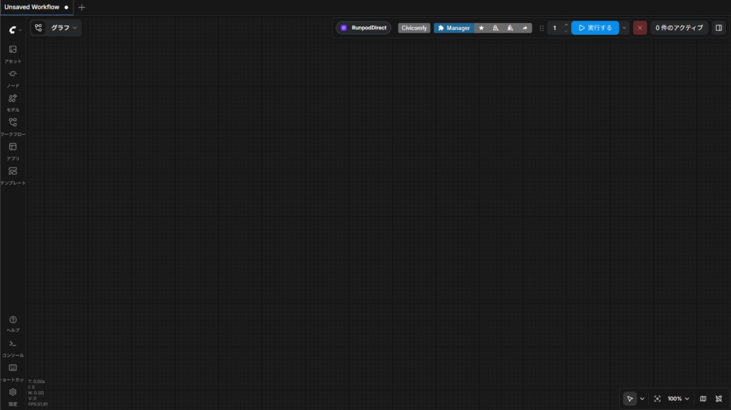Expand the 100% zoom level dropdown
Screen dimensions: 731x410
678,399
